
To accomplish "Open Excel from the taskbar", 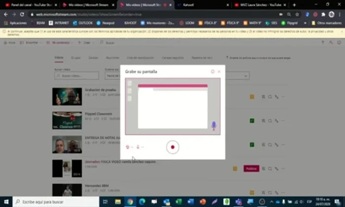I will pyautogui.click(x=178, y=202).
